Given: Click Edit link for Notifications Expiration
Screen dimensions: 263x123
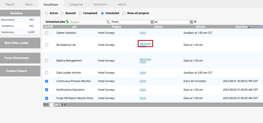Looking at the screenshot, I should pos(143,90).
